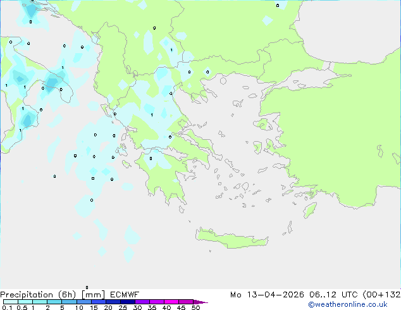This screenshot has height=310, width=401.
Task: Click the 30–35 mm purple legend swatch
Action: point(142,302)
